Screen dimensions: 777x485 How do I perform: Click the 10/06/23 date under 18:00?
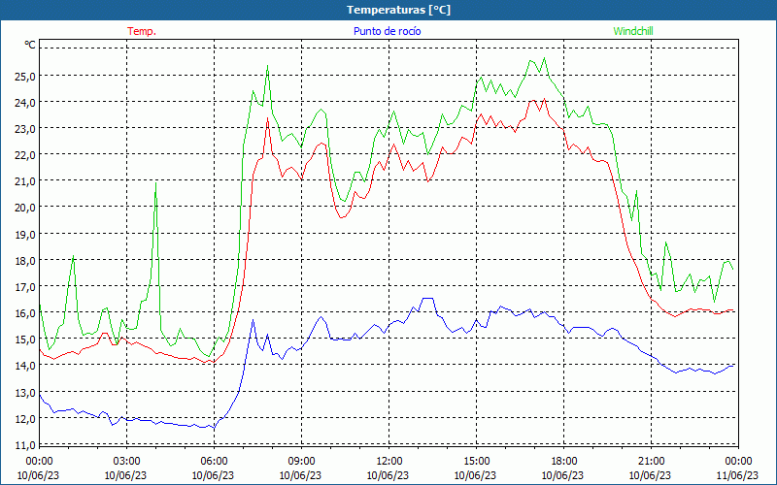click(563, 475)
